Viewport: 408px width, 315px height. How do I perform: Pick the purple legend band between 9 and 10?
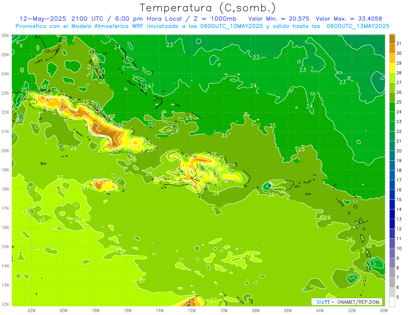(x=392, y=253)
